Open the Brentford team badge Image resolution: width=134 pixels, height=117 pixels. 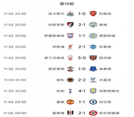point(93,113)
